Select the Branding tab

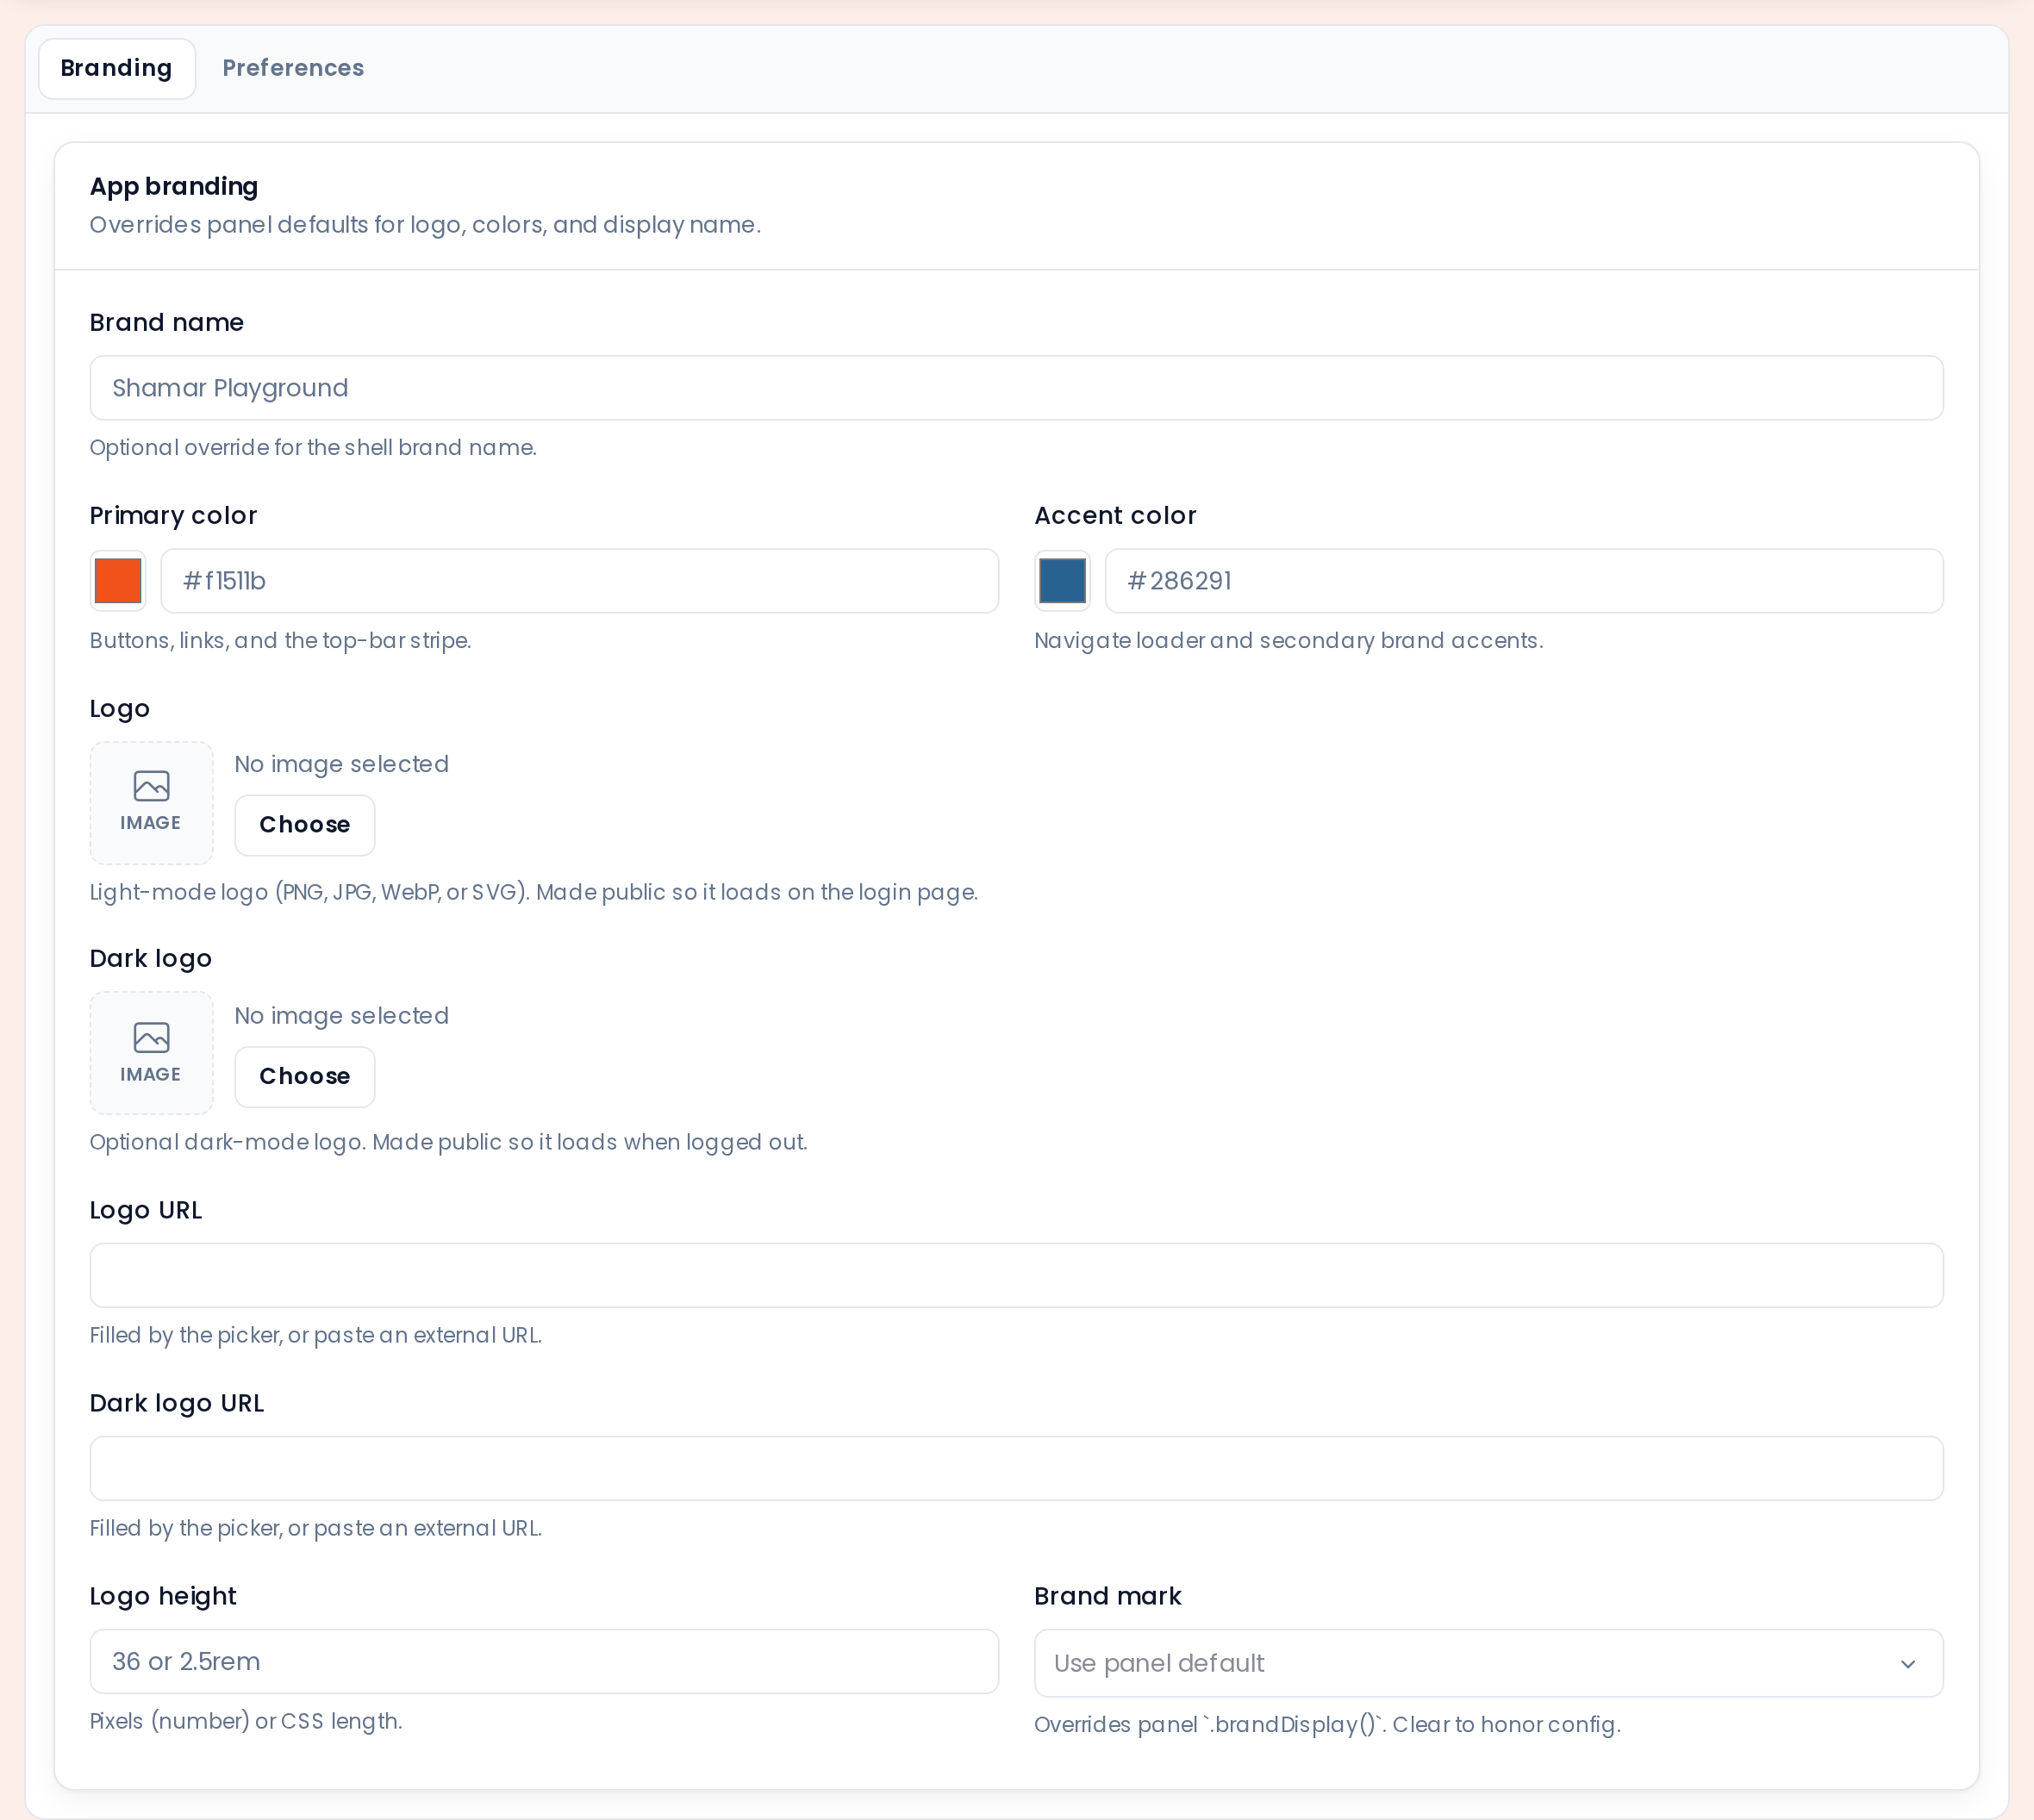(x=117, y=68)
